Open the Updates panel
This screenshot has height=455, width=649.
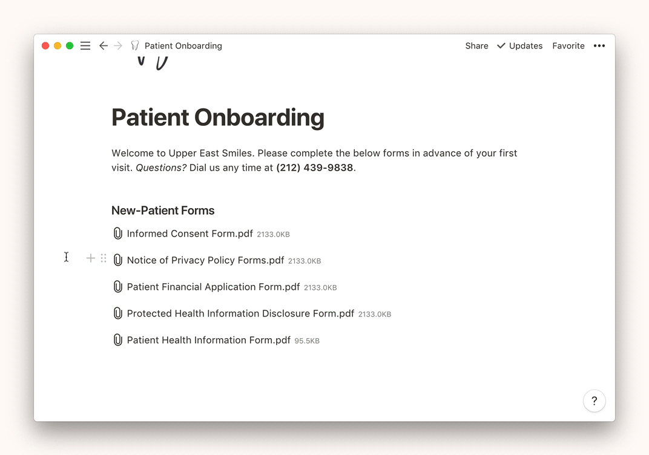(519, 45)
